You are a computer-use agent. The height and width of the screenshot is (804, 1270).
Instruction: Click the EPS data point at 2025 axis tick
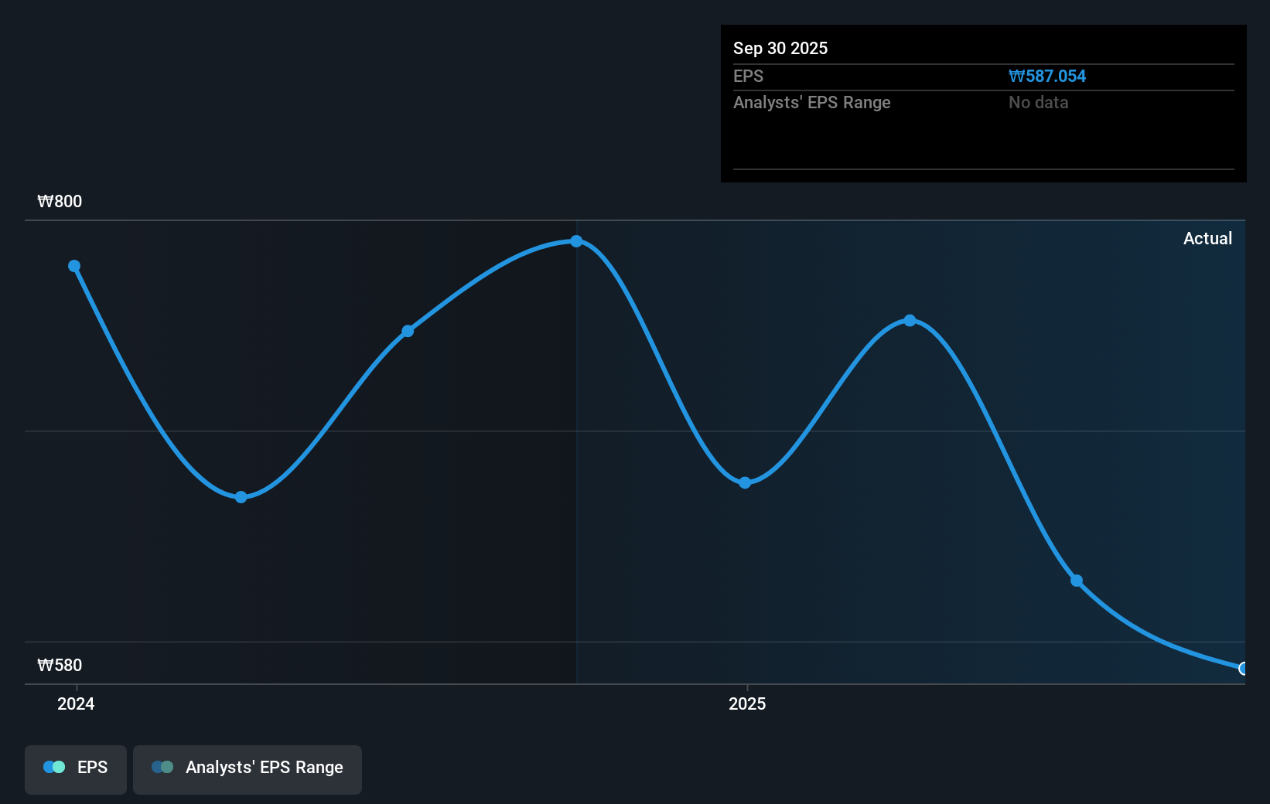coord(745,482)
